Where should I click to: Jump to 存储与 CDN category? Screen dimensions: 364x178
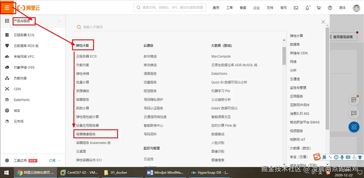pos(299,53)
